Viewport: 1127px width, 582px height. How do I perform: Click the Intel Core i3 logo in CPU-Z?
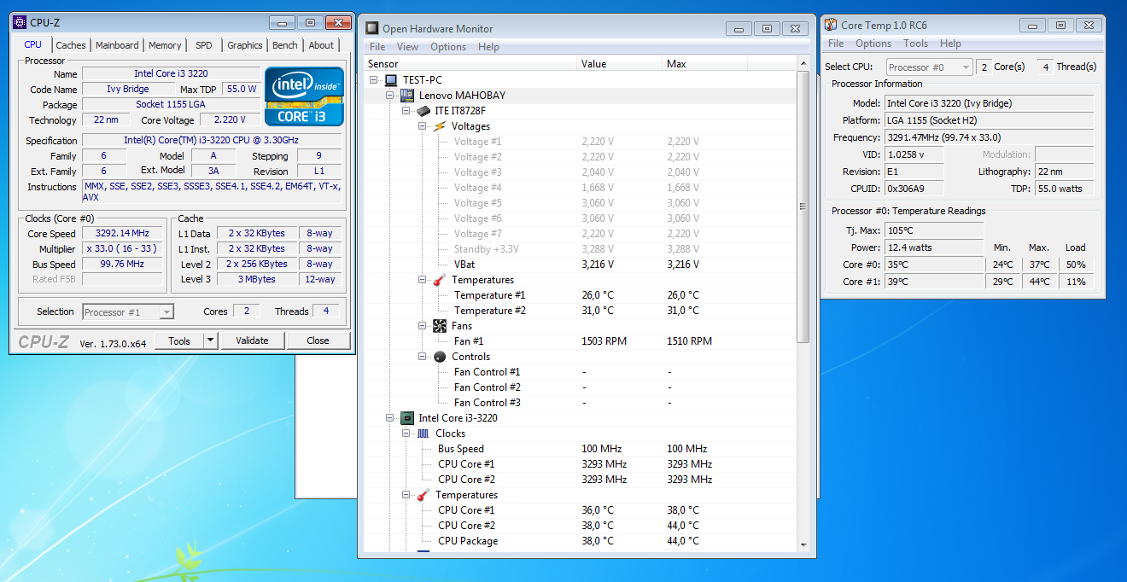coord(304,96)
